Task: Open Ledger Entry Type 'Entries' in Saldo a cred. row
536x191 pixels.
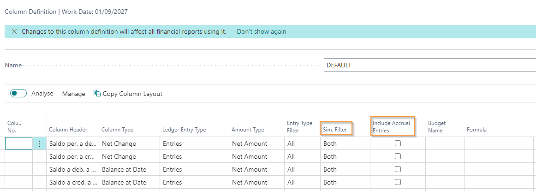Action: pyautogui.click(x=194, y=182)
